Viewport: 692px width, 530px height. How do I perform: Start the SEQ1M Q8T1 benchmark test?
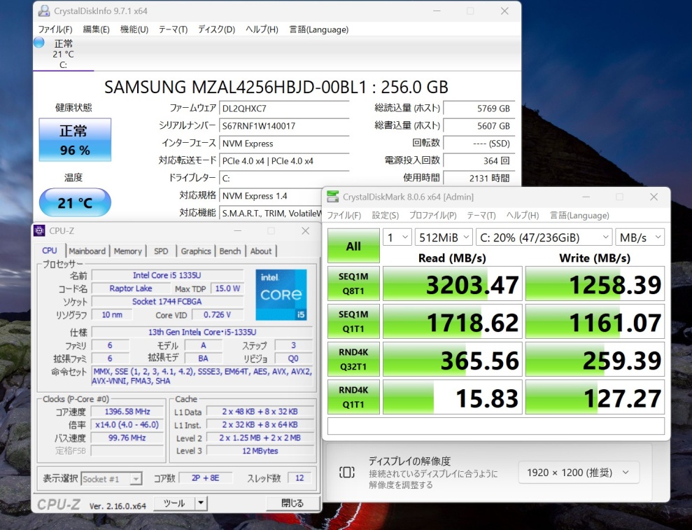pyautogui.click(x=353, y=283)
